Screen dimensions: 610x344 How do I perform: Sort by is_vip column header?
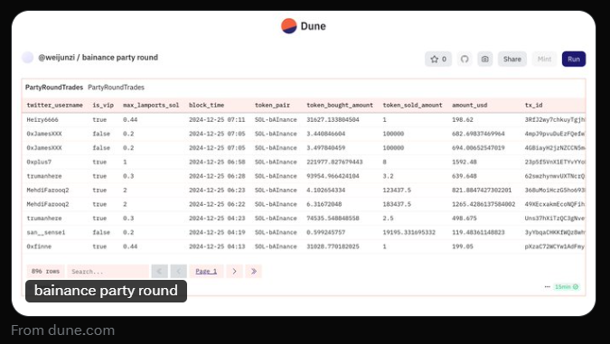[103, 106]
